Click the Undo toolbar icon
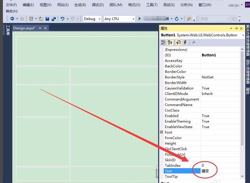250x183 pixels. [63, 19]
